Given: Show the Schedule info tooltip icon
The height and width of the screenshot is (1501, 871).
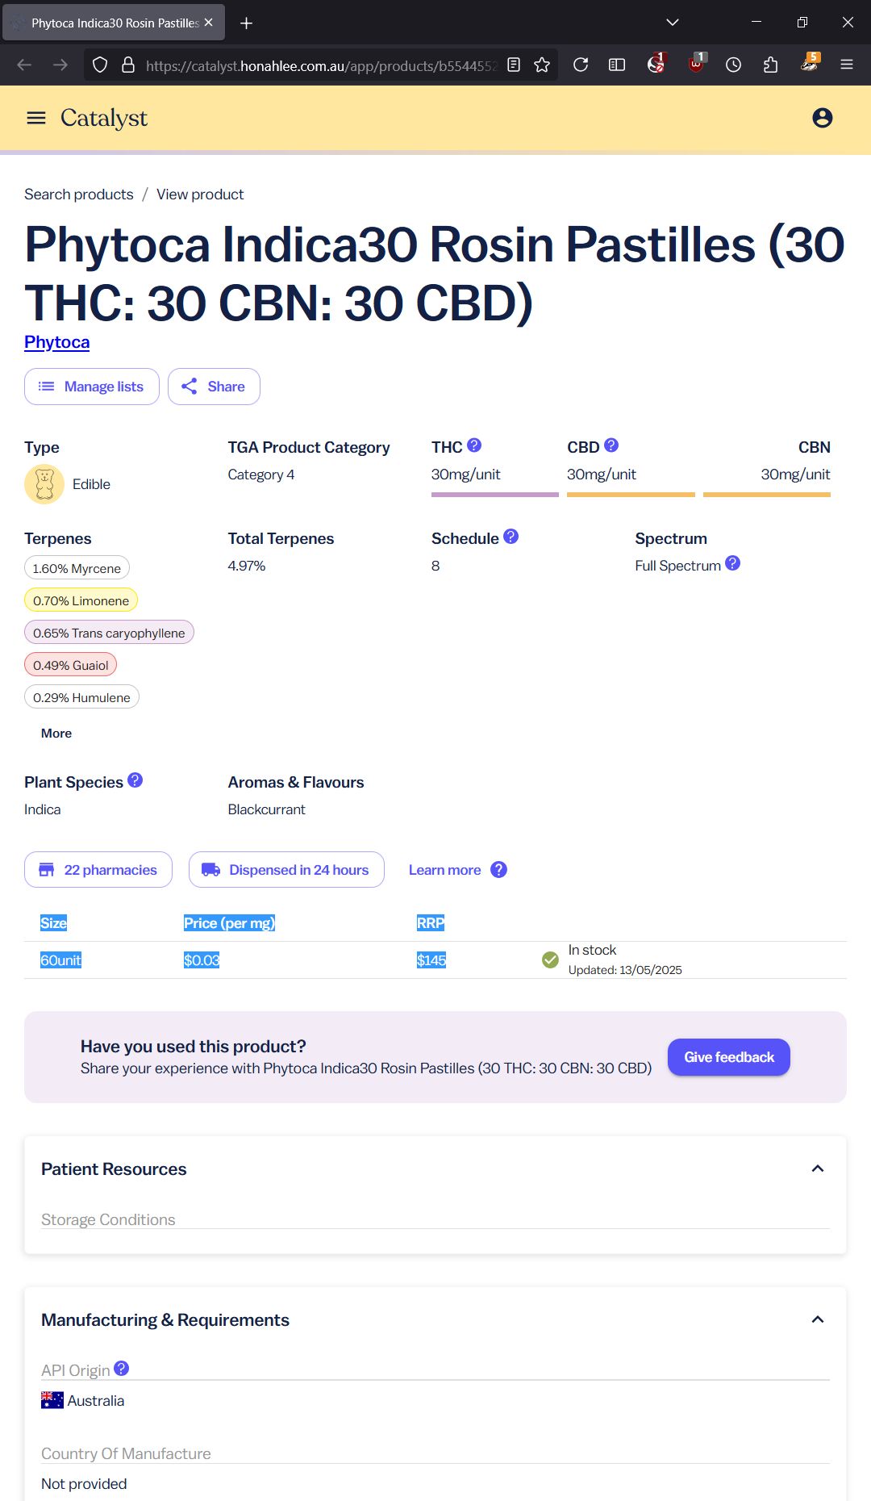Looking at the screenshot, I should click(511, 537).
